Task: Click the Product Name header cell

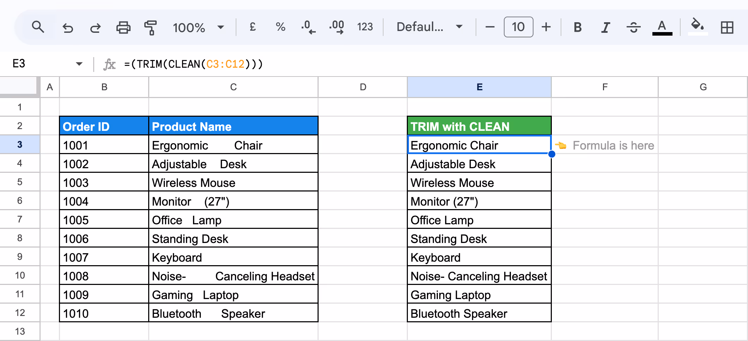Action: click(x=233, y=126)
